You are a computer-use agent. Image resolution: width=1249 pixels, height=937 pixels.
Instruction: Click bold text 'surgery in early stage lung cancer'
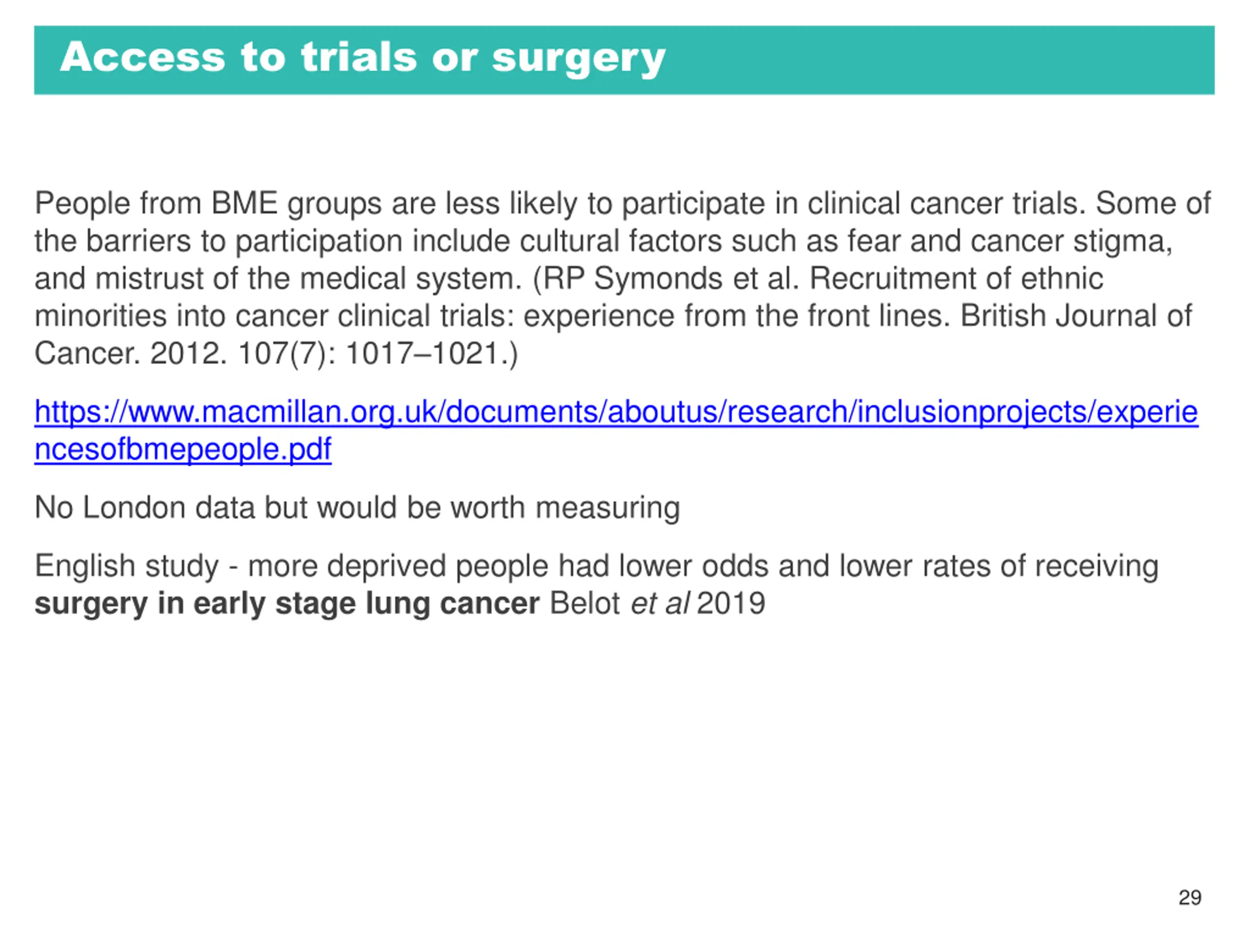(x=287, y=604)
